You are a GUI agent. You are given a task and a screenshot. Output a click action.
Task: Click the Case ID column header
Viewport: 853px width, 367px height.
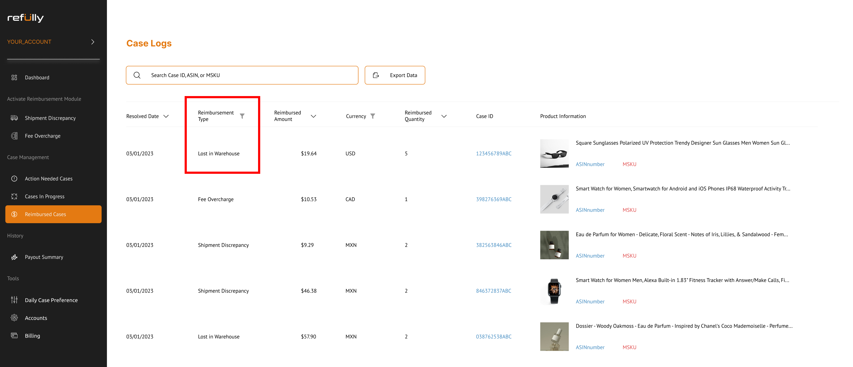485,117
